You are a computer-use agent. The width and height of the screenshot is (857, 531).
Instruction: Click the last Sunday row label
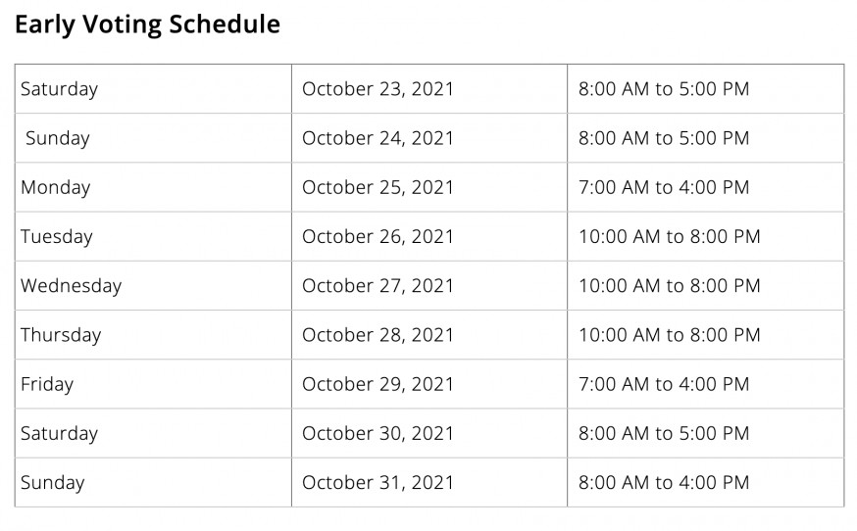pos(153,482)
